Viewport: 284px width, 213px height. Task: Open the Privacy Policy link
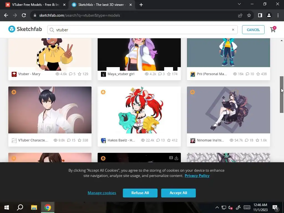[197, 176]
